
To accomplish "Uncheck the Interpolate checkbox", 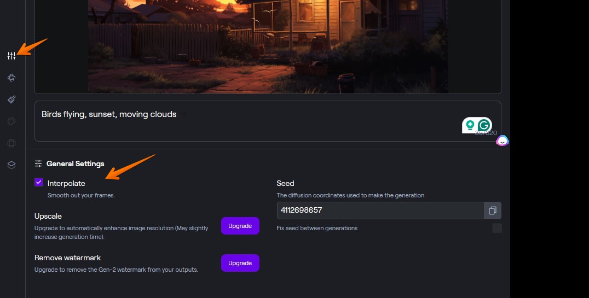I will pyautogui.click(x=39, y=182).
